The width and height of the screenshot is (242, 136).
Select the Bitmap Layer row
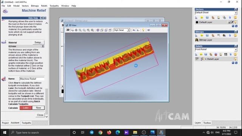[216, 40]
